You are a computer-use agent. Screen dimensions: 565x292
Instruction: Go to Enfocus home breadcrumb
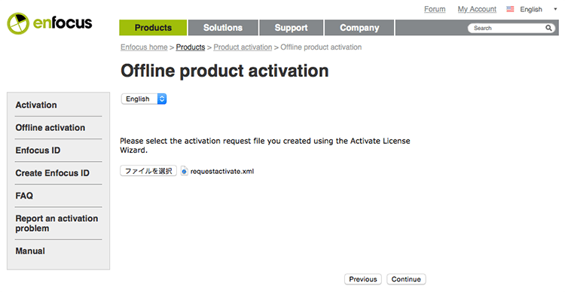coord(144,47)
